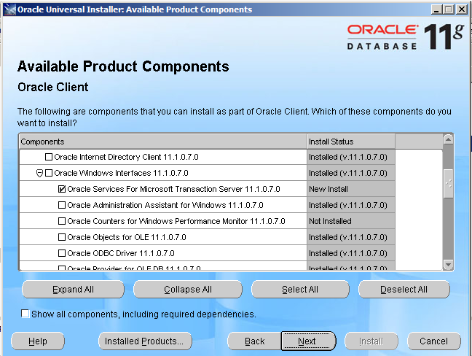Minimize the Oracle Universal Installer window
Viewport: 472px width, 356px height.
(x=437, y=9)
